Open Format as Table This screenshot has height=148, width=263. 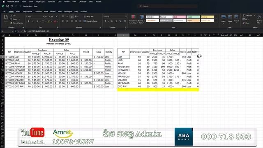point(142,19)
